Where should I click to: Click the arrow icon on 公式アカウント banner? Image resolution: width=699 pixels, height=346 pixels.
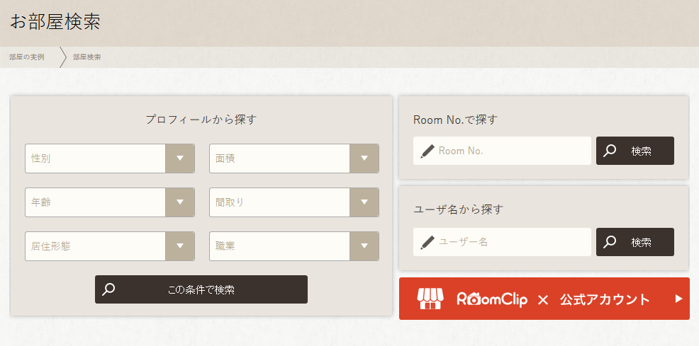click(678, 299)
